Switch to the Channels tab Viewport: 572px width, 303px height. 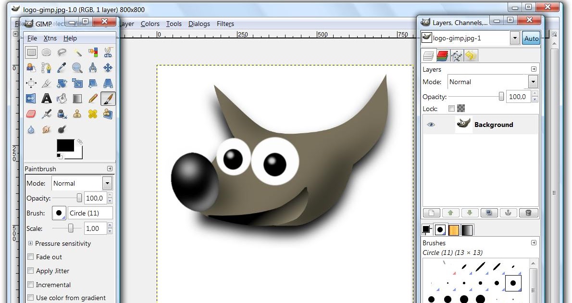pyautogui.click(x=443, y=56)
